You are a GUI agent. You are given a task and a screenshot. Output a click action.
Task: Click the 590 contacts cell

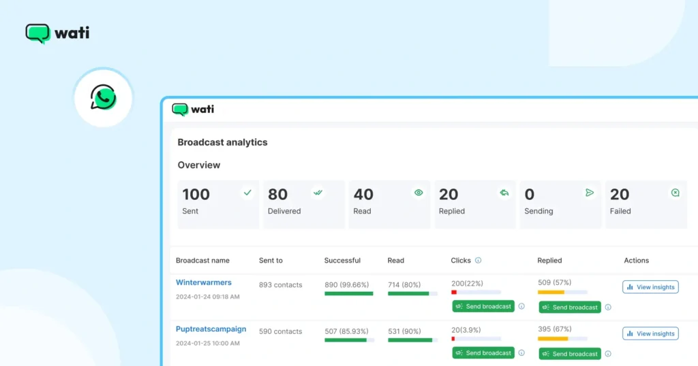280,332
